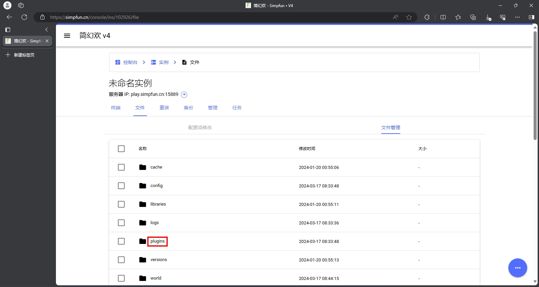Screen dimensions: 539x287
Task: Open the browser profile avatar
Action: [7, 5]
